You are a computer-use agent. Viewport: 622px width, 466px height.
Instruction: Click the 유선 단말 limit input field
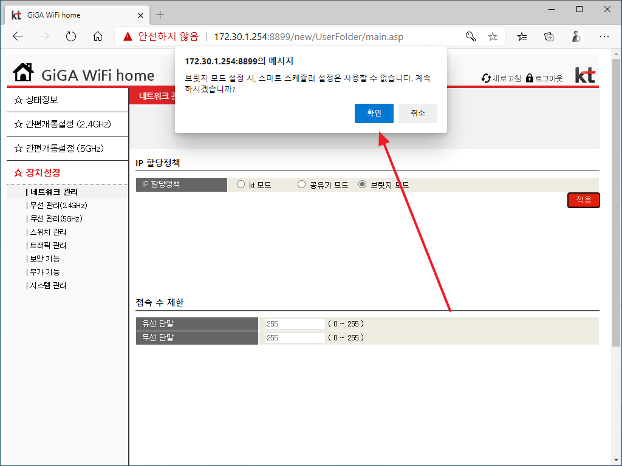point(295,324)
